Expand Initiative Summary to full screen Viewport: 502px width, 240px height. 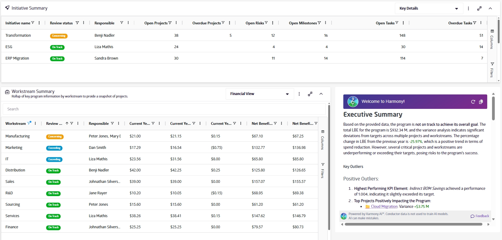[479, 8]
